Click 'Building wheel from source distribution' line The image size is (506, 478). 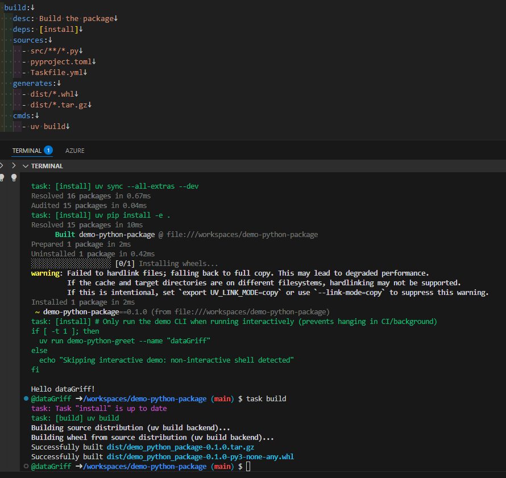coord(152,437)
